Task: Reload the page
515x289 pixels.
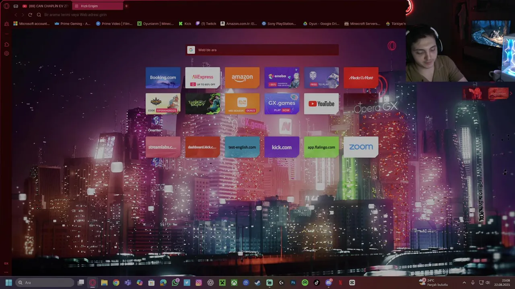Action: tap(30, 15)
